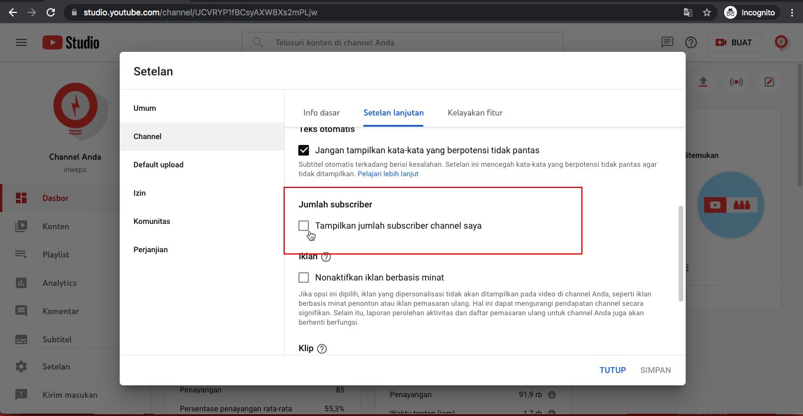Image resolution: width=803 pixels, height=416 pixels.
Task: Enable Tampilkan jumlah subscriber channel saya
Action: (304, 226)
